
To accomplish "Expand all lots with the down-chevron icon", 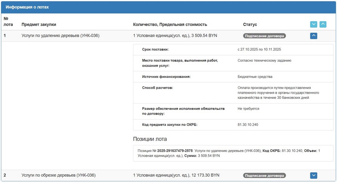I will click(x=313, y=24).
